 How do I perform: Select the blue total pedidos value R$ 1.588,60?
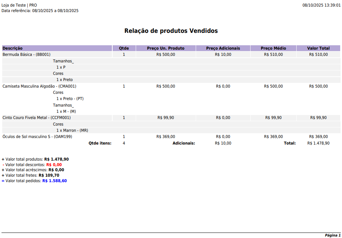click(55, 181)
